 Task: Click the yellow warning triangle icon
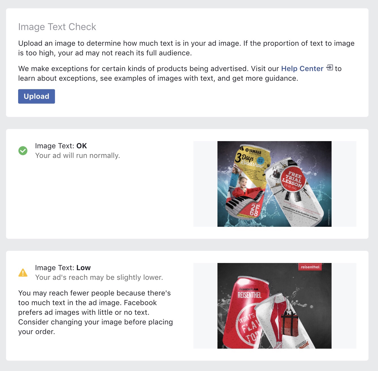click(x=23, y=273)
